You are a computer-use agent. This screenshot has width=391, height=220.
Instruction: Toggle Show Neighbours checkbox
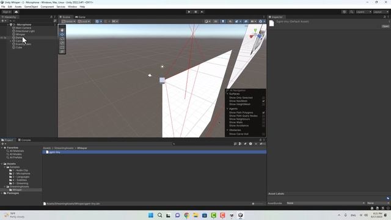pyautogui.click(x=263, y=119)
